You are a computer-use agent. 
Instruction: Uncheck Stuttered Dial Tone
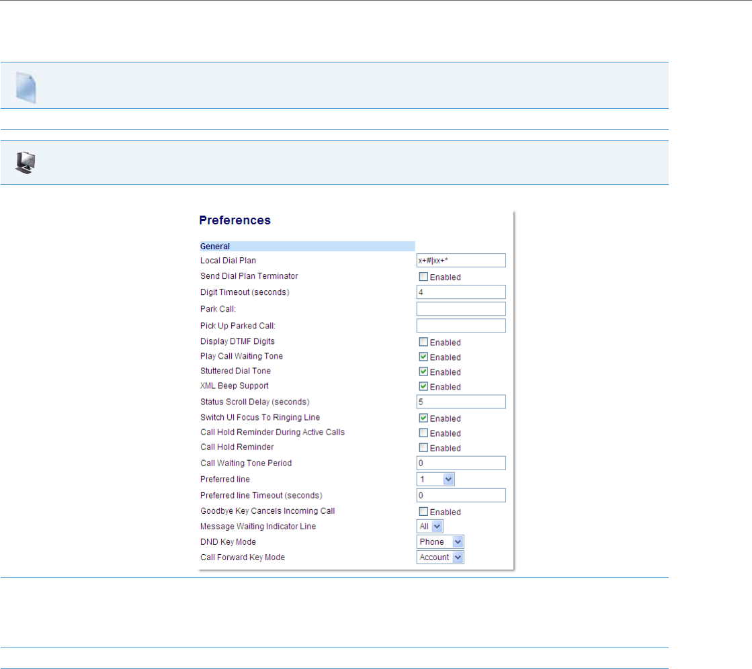click(423, 371)
